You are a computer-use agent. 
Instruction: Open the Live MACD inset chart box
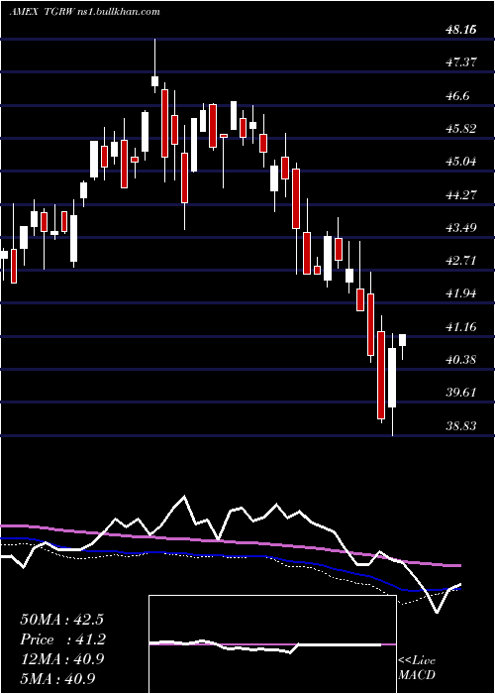272,644
